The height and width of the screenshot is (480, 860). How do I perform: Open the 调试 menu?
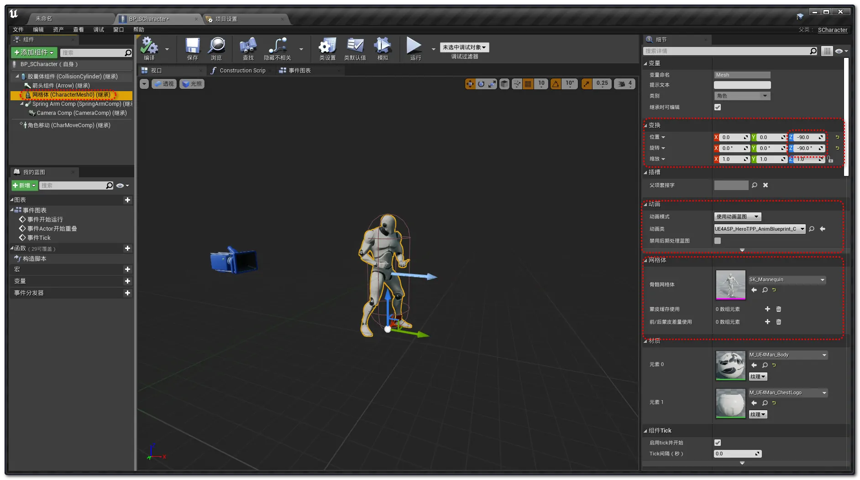pyautogui.click(x=99, y=30)
